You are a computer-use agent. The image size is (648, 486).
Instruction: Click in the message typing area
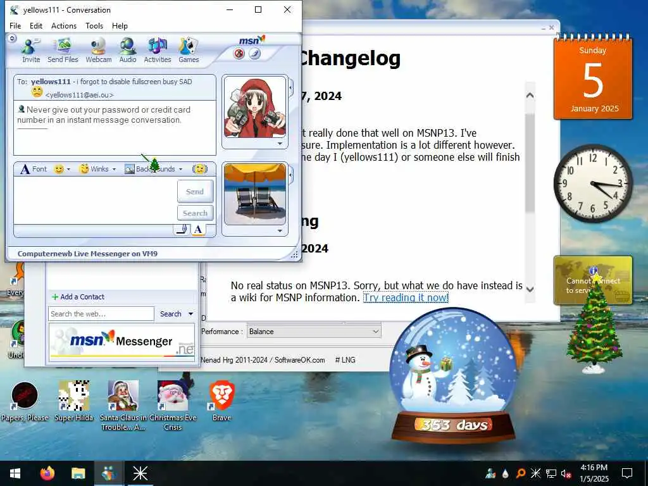[x=95, y=201]
